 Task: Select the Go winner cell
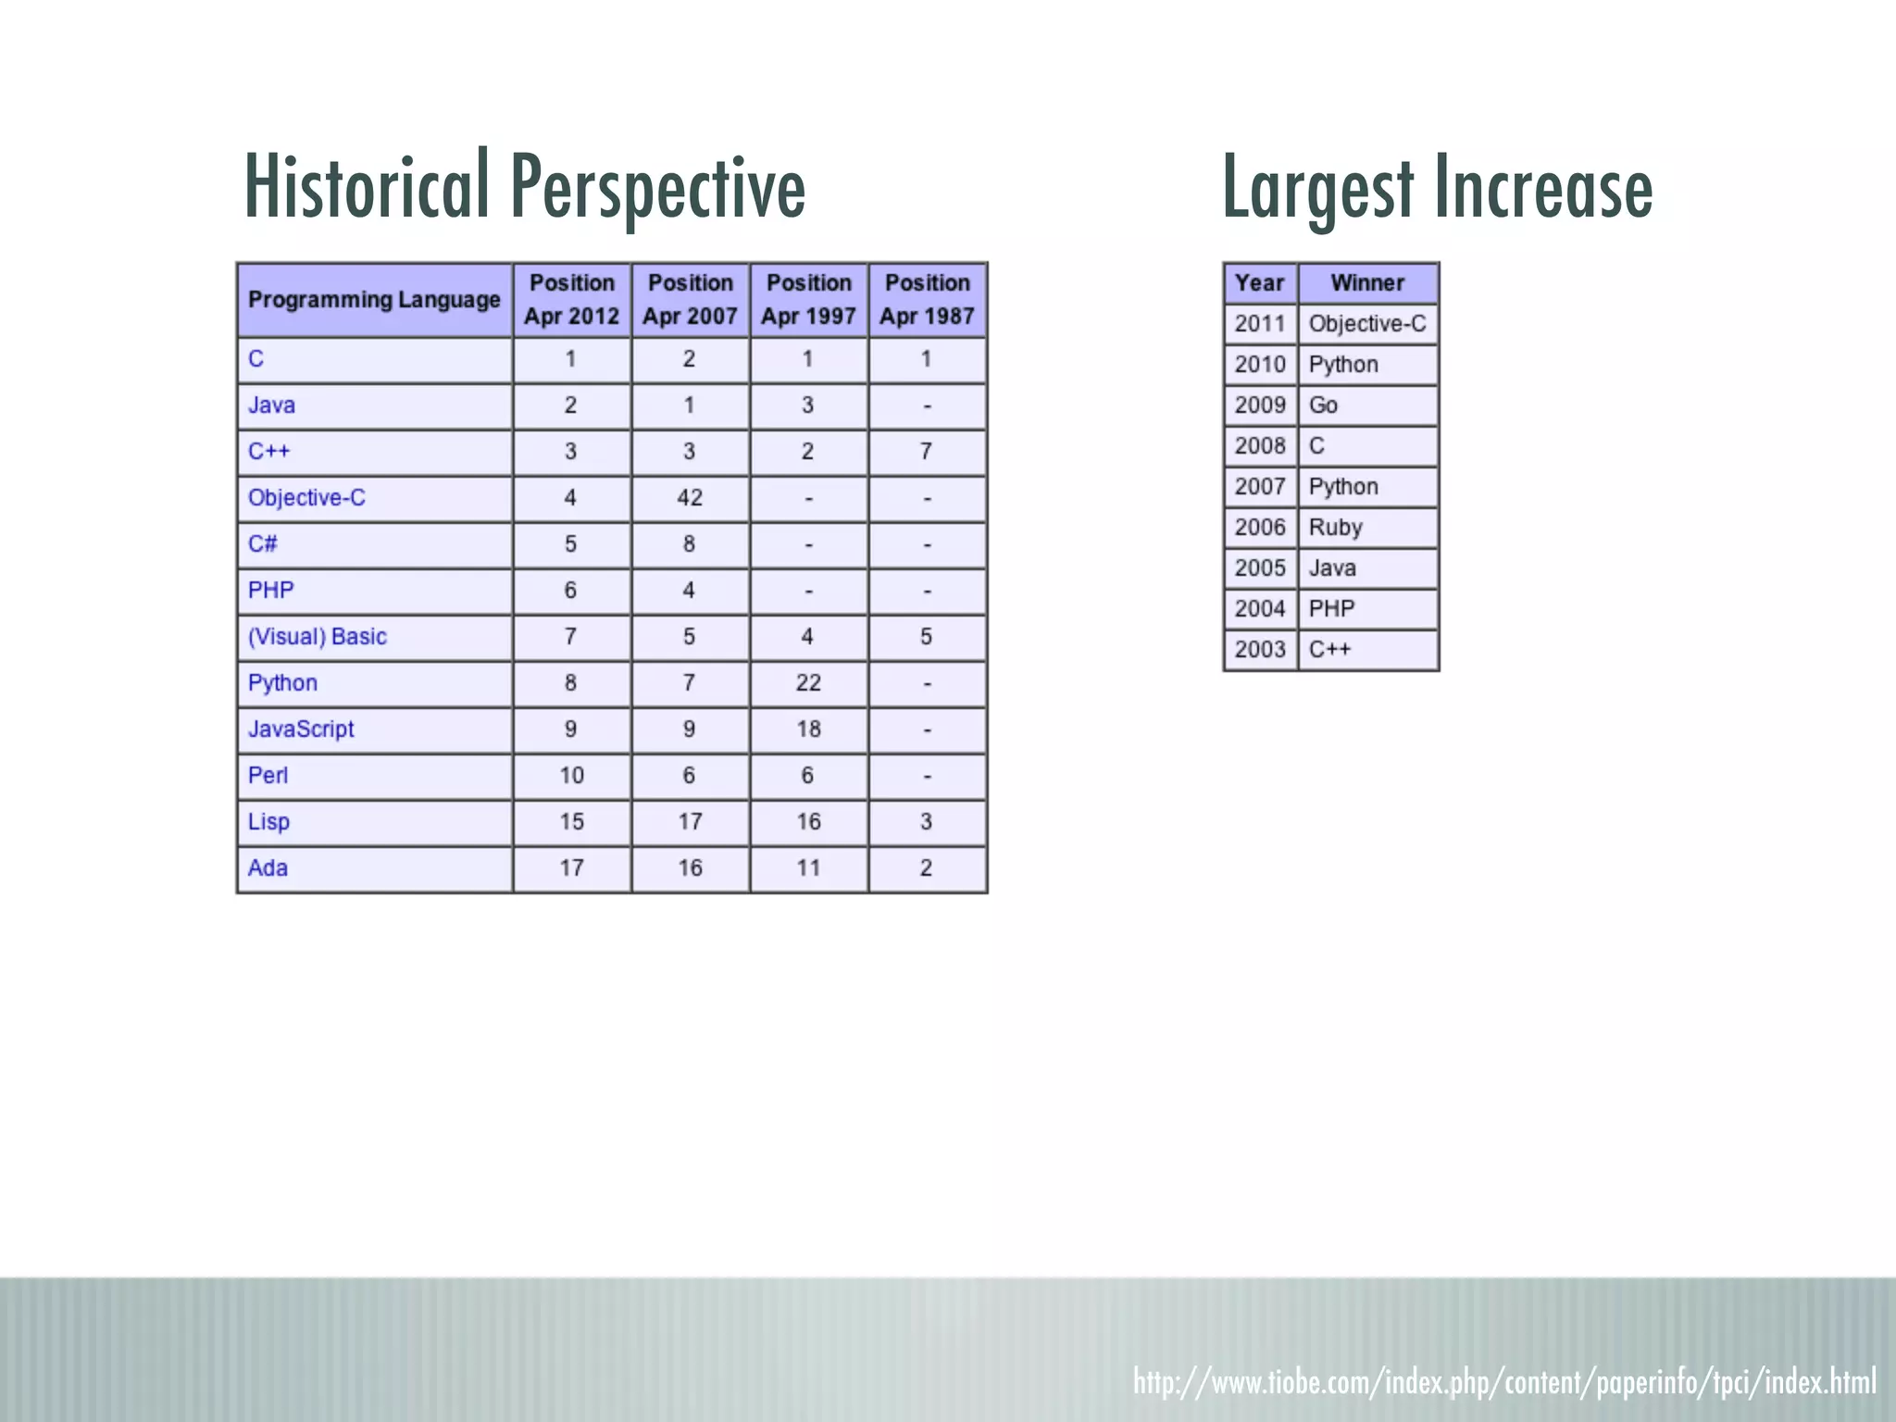(x=1368, y=405)
